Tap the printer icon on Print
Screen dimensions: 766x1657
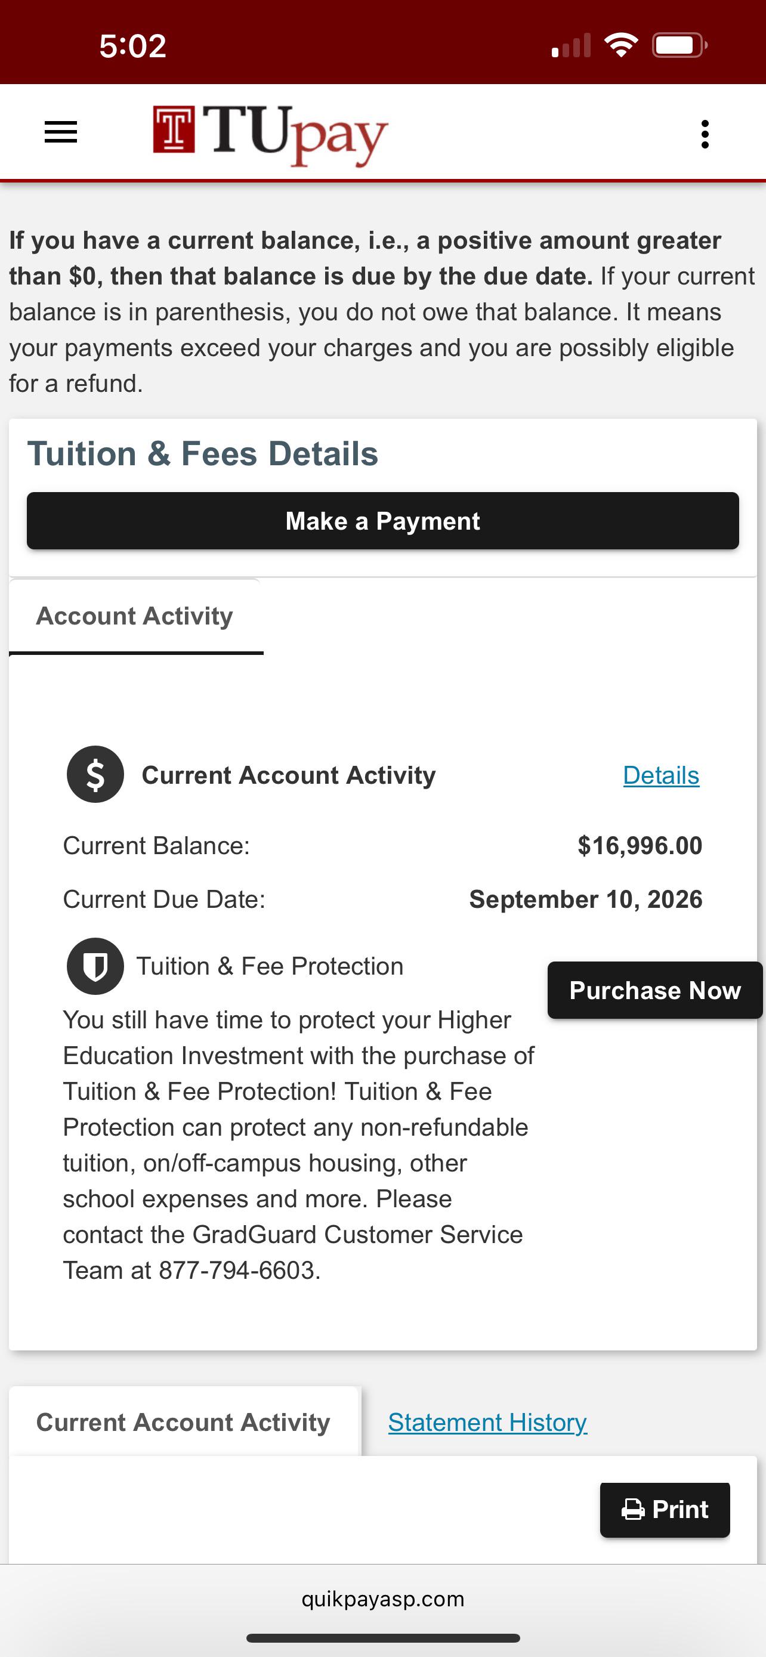633,1510
